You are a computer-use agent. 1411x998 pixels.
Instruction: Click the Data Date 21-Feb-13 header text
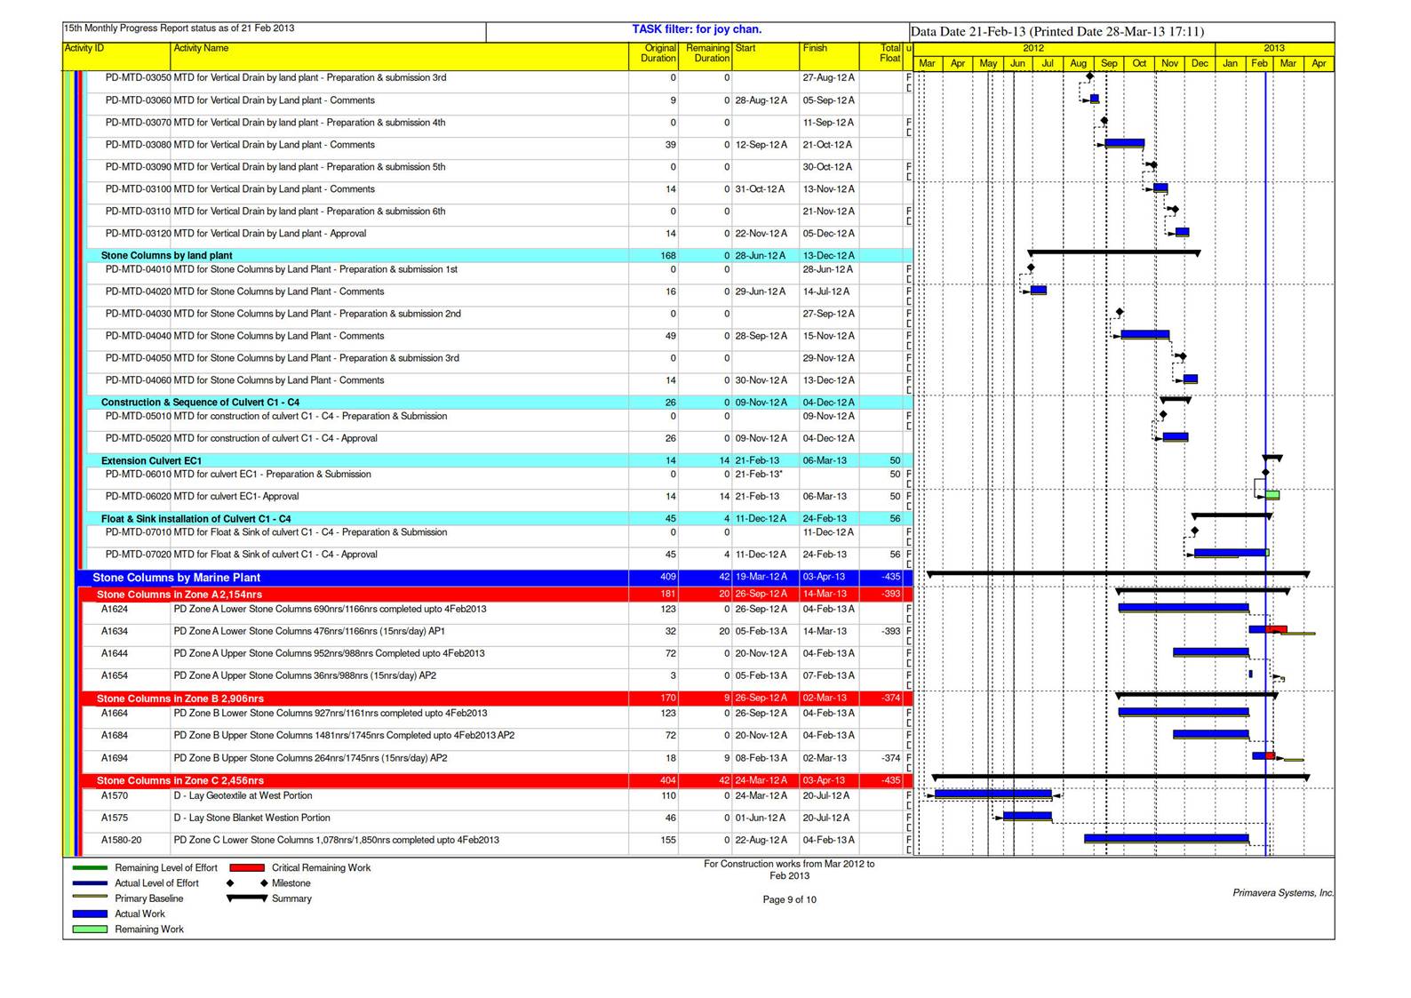click(x=1057, y=31)
